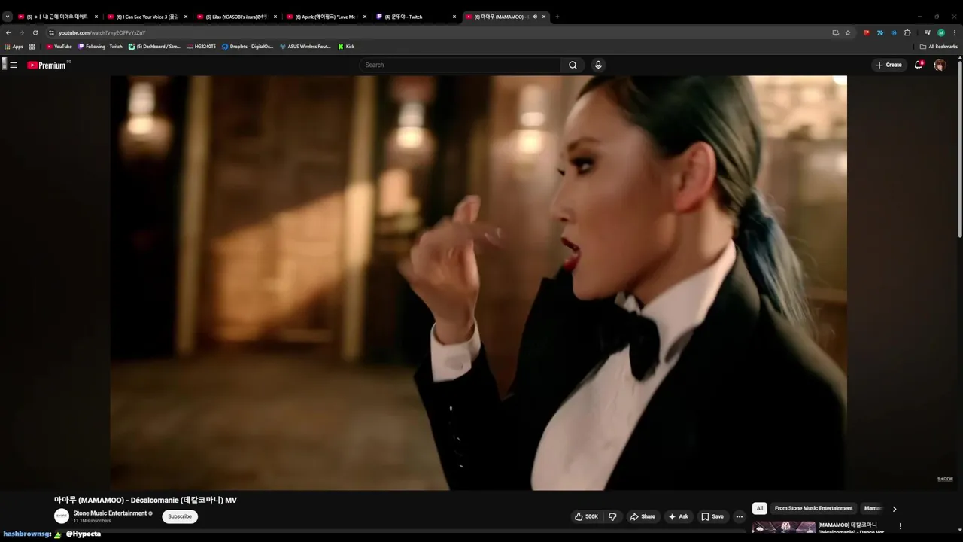Screen dimensions: 963x542
Task: Close the 'I Can See Your Voice 3' tab
Action: pos(186,17)
